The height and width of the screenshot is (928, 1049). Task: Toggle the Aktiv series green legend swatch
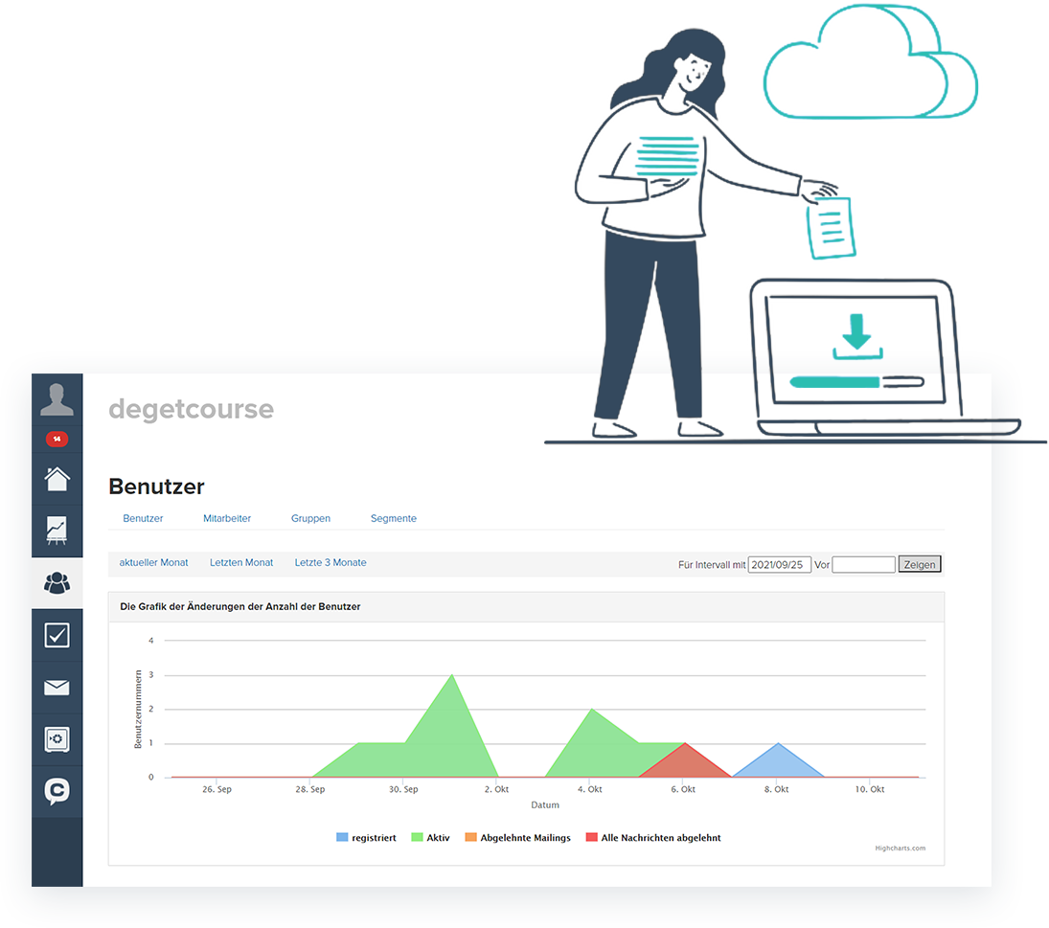tap(418, 838)
